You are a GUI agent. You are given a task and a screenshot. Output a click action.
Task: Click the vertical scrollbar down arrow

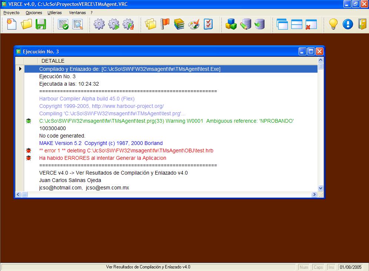(x=320, y=188)
